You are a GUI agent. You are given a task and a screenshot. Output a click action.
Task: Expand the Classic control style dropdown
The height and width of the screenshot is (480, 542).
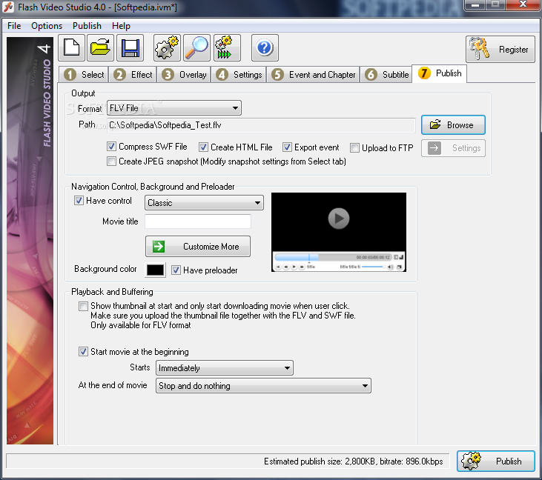204,203
